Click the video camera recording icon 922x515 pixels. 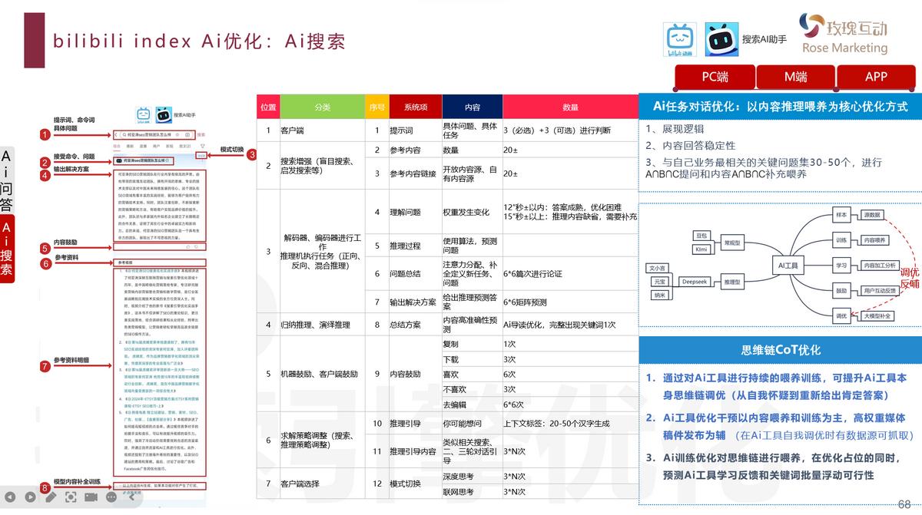coord(91,497)
